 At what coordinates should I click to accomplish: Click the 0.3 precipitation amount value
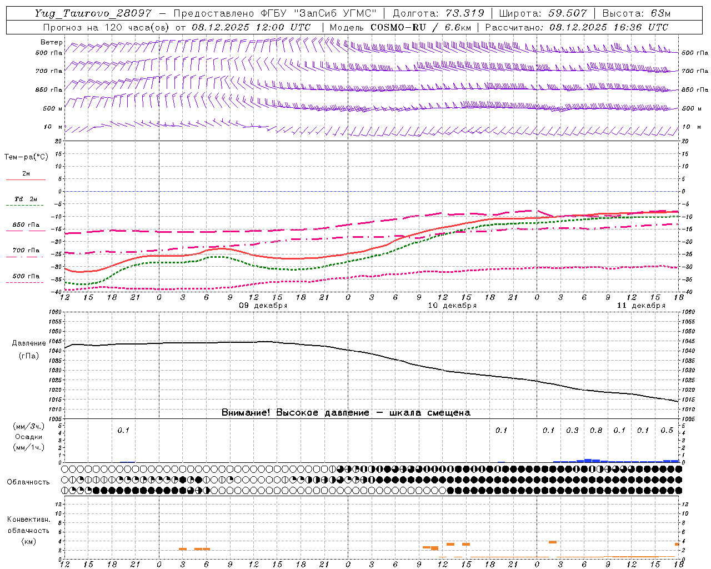(572, 430)
